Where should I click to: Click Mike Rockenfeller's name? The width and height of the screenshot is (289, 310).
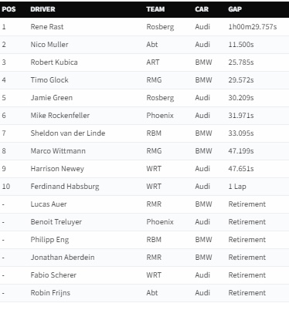[x=60, y=116]
